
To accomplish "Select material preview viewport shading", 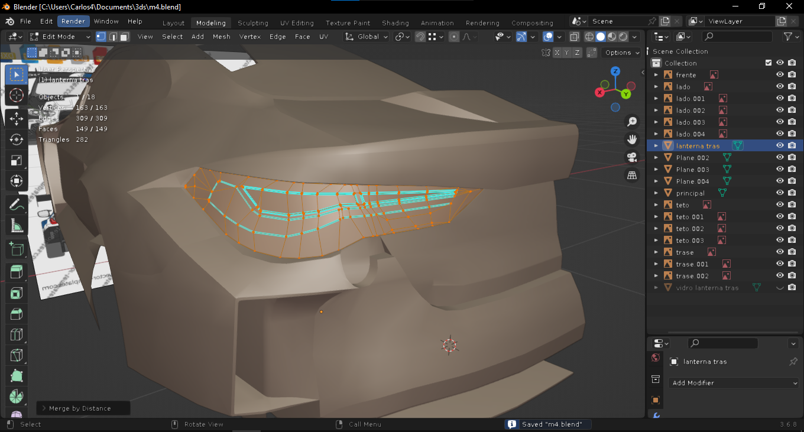I will pos(612,37).
